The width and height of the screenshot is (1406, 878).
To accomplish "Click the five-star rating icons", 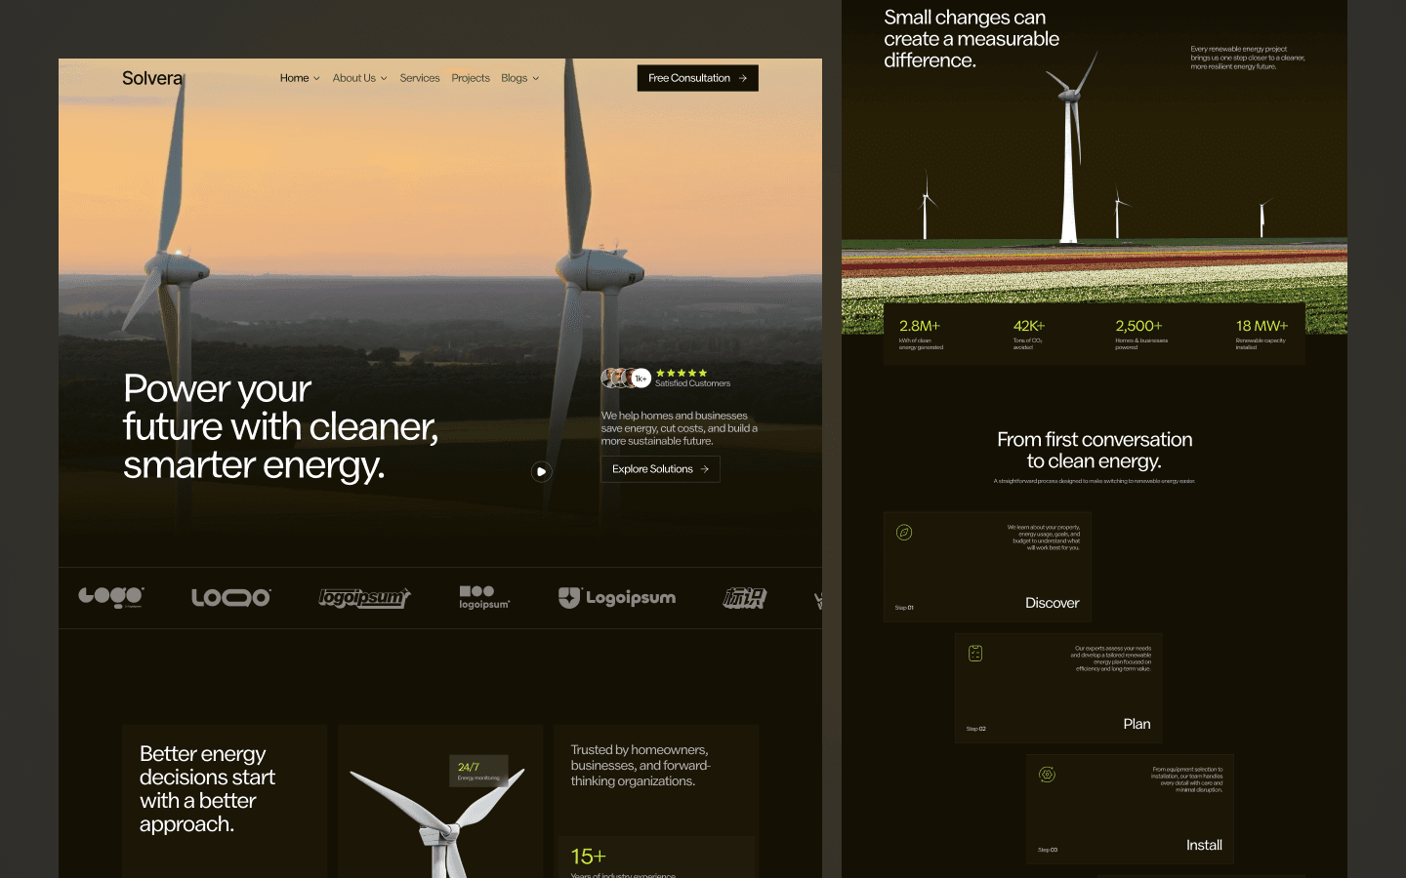I will [682, 373].
